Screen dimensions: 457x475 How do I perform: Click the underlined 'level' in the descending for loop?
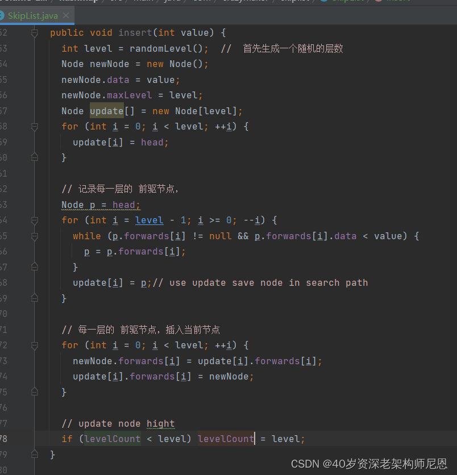[x=149, y=220]
